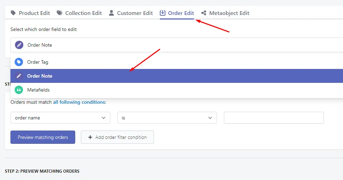Screen dimensions: 343x180
Task: Click the blue Order Tag icon
Action: point(19,62)
